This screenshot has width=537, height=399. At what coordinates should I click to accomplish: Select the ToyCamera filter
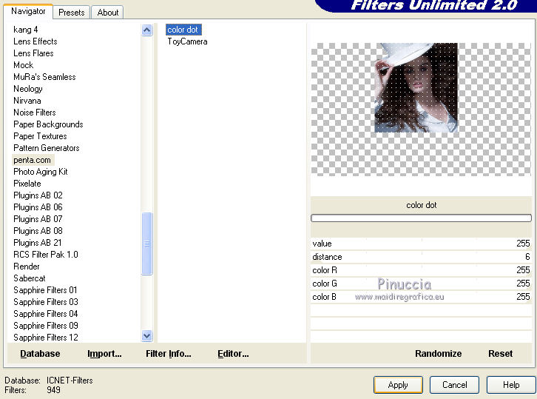click(x=187, y=41)
